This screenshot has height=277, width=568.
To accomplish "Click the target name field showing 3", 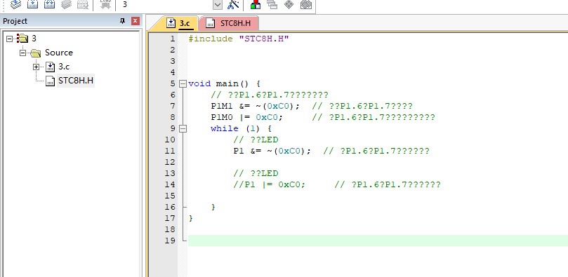I will pyautogui.click(x=166, y=4).
